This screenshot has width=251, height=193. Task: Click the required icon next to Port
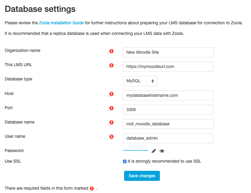pos(111,108)
